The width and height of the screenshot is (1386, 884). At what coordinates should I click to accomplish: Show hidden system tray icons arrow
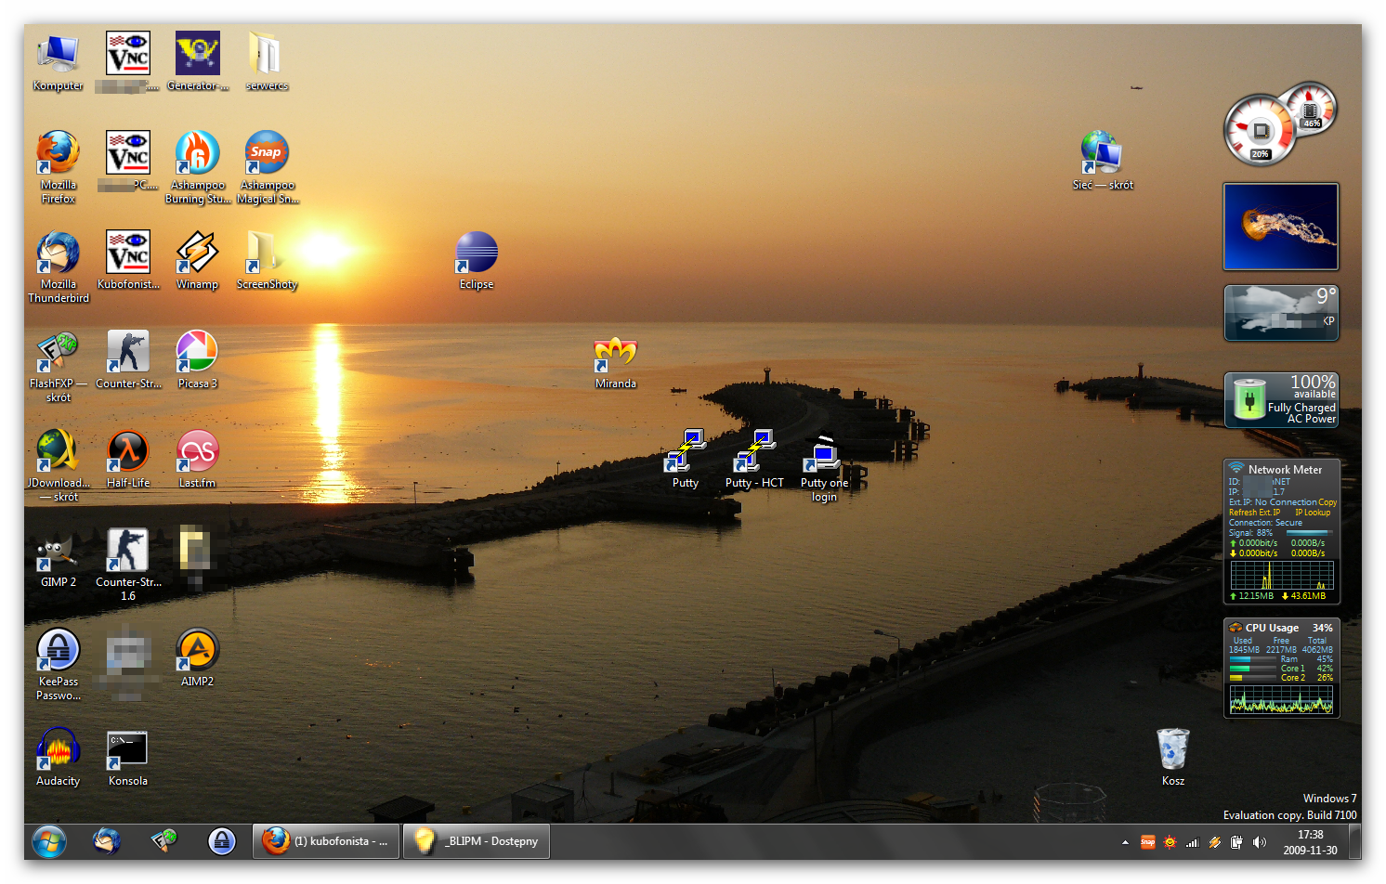point(1125,843)
